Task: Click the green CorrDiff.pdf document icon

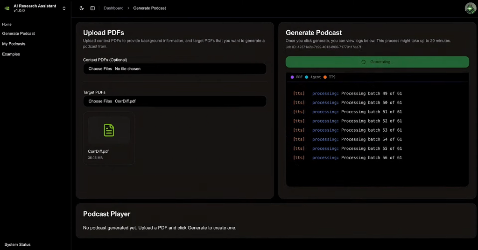Action: (x=109, y=130)
